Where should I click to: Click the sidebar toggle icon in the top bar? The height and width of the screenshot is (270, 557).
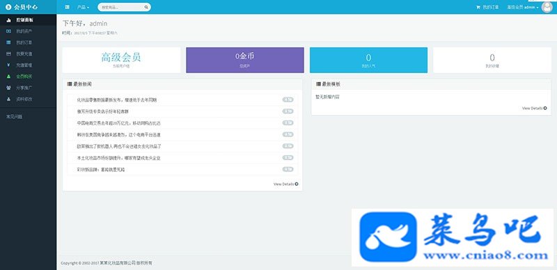point(67,7)
